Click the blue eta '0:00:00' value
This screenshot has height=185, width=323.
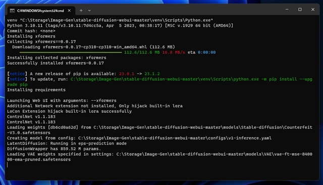point(206,52)
